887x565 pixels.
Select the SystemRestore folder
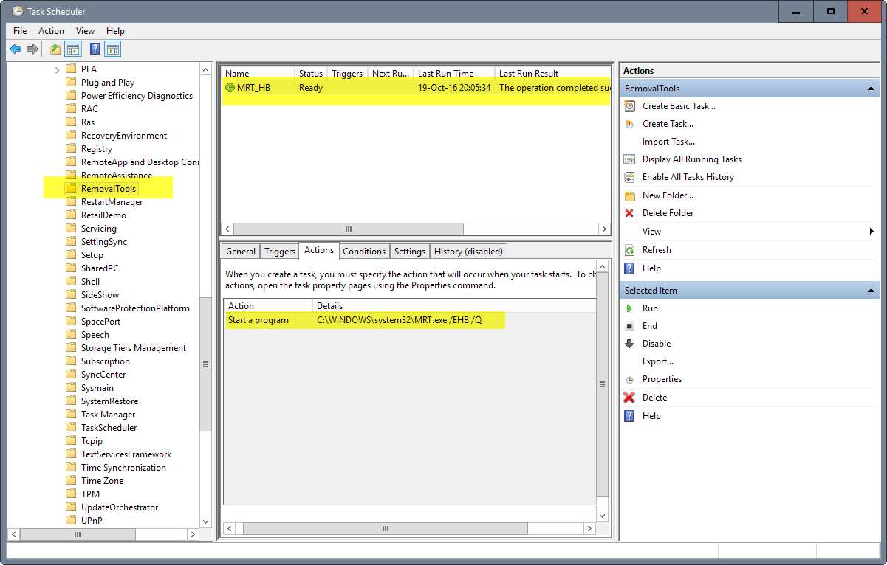point(109,401)
